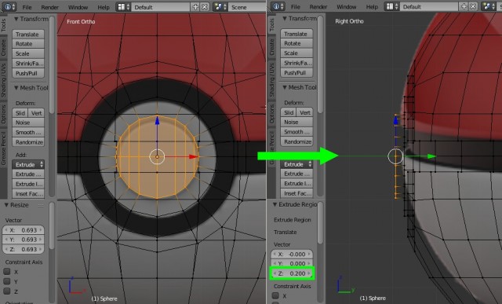The width and height of the screenshot is (502, 304).
Task: Grab the blue Z-axis arrow in Front Ortho view
Action: click(157, 121)
